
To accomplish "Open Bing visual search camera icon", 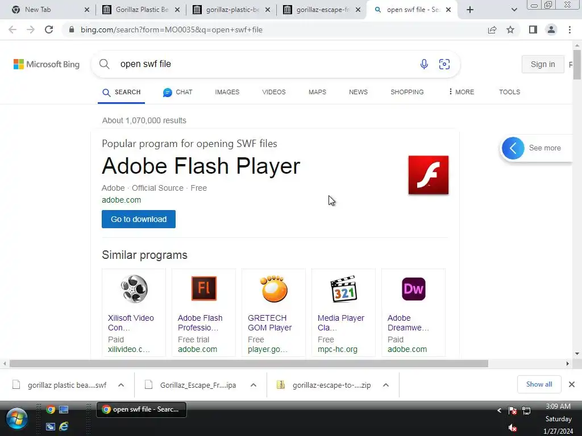I will click(444, 64).
